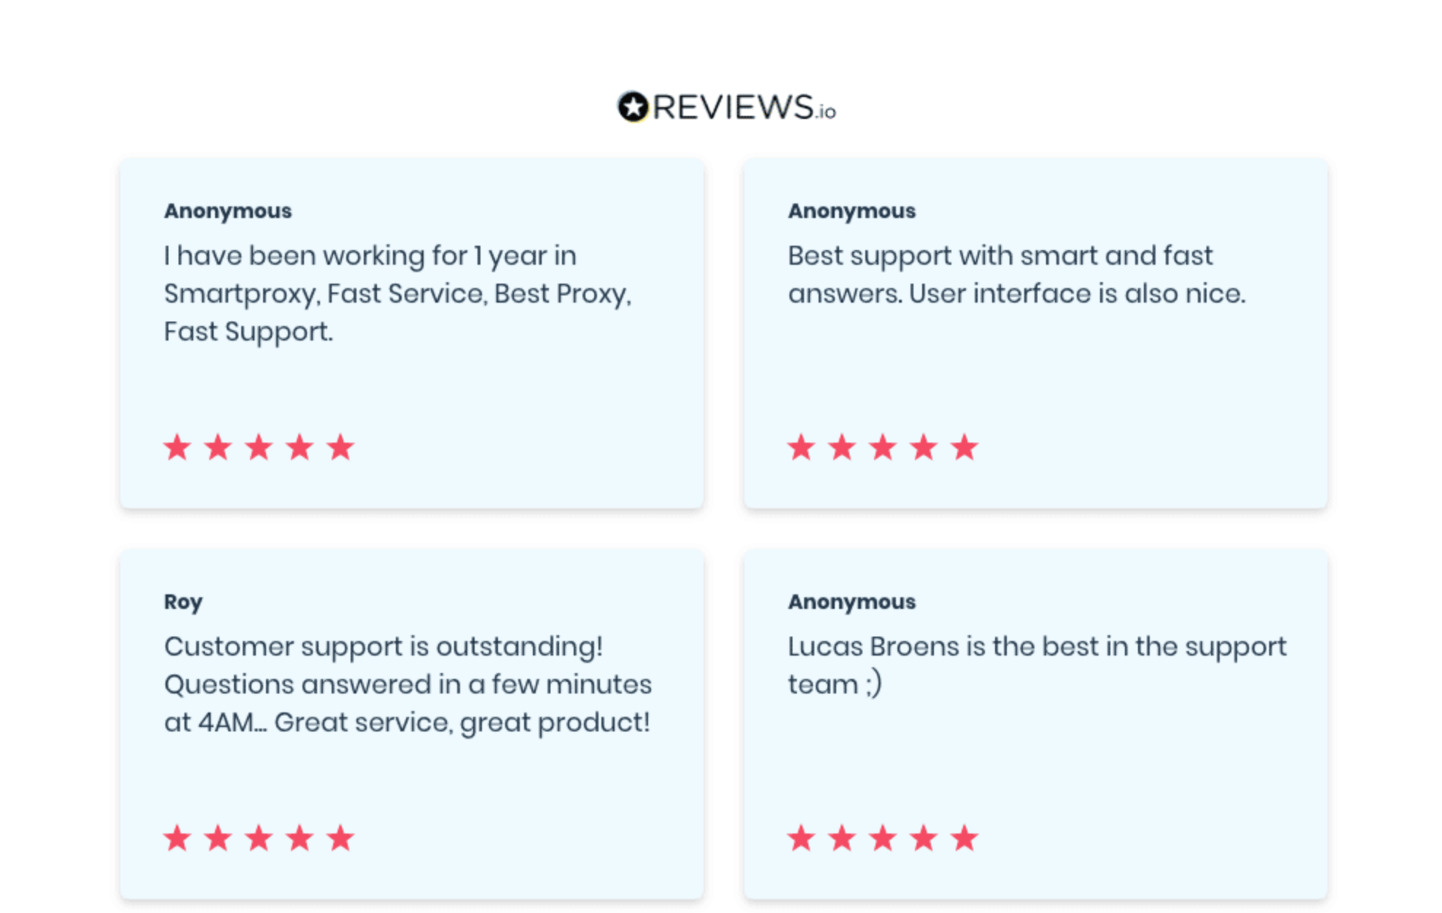Select the 'Customer support is outstanding' review text
This screenshot has height=913, width=1442.
coord(408,684)
